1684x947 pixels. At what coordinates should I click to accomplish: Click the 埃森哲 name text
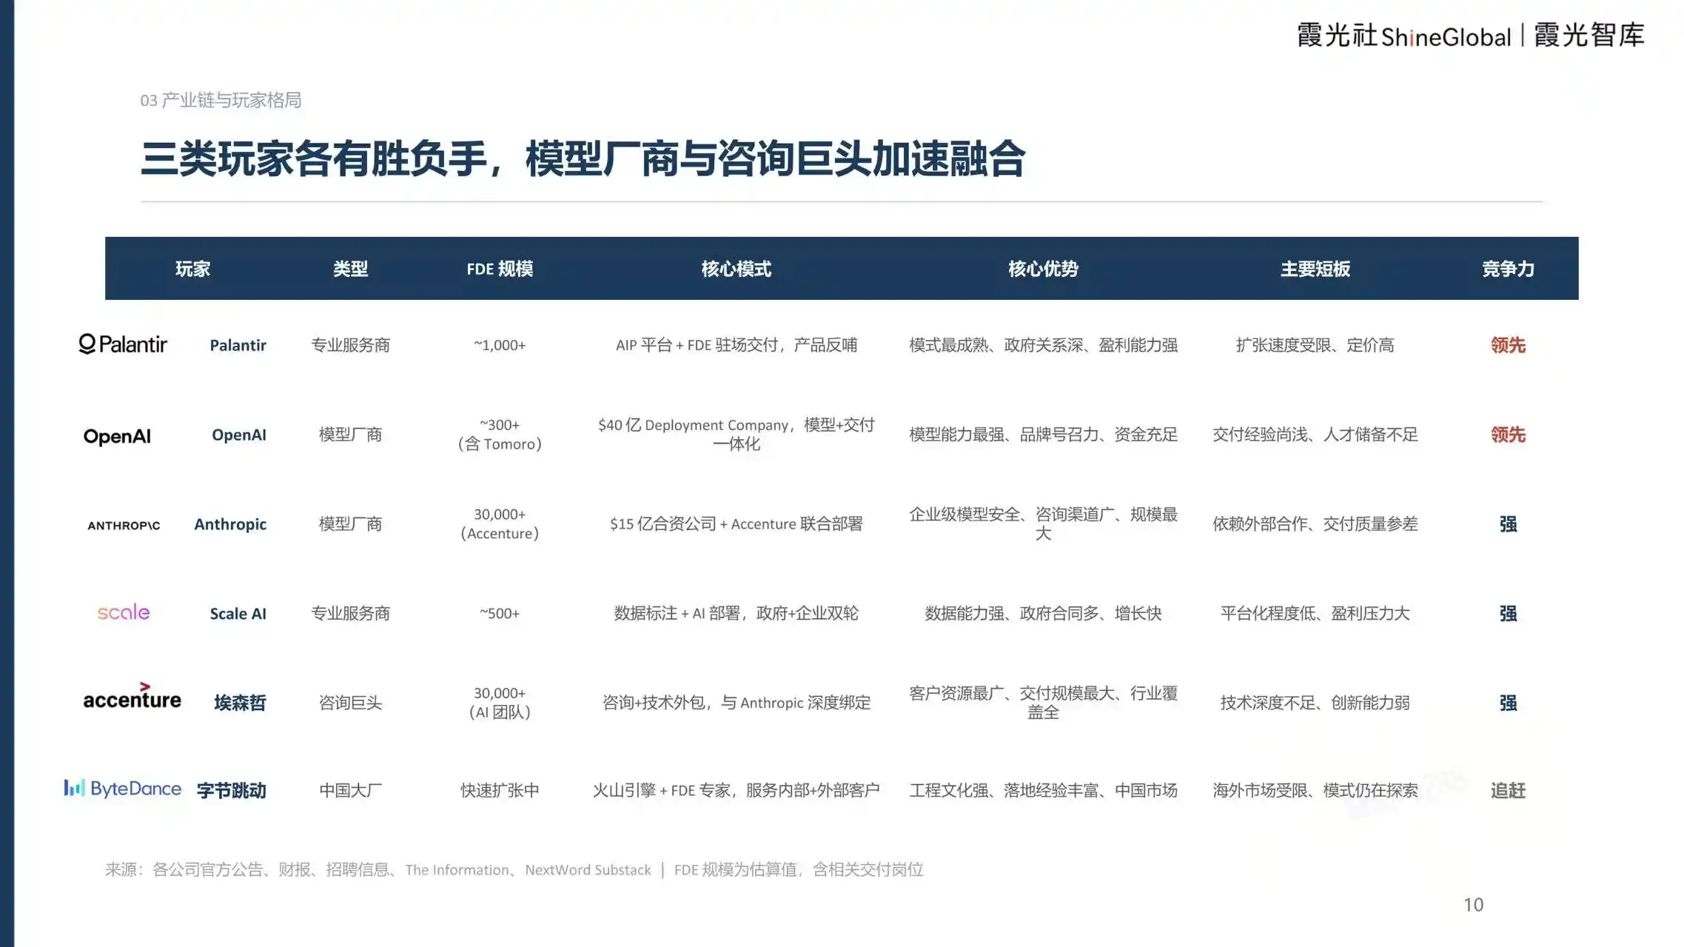tap(240, 703)
